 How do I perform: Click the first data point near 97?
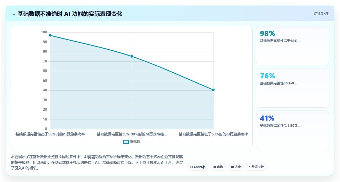(50, 35)
